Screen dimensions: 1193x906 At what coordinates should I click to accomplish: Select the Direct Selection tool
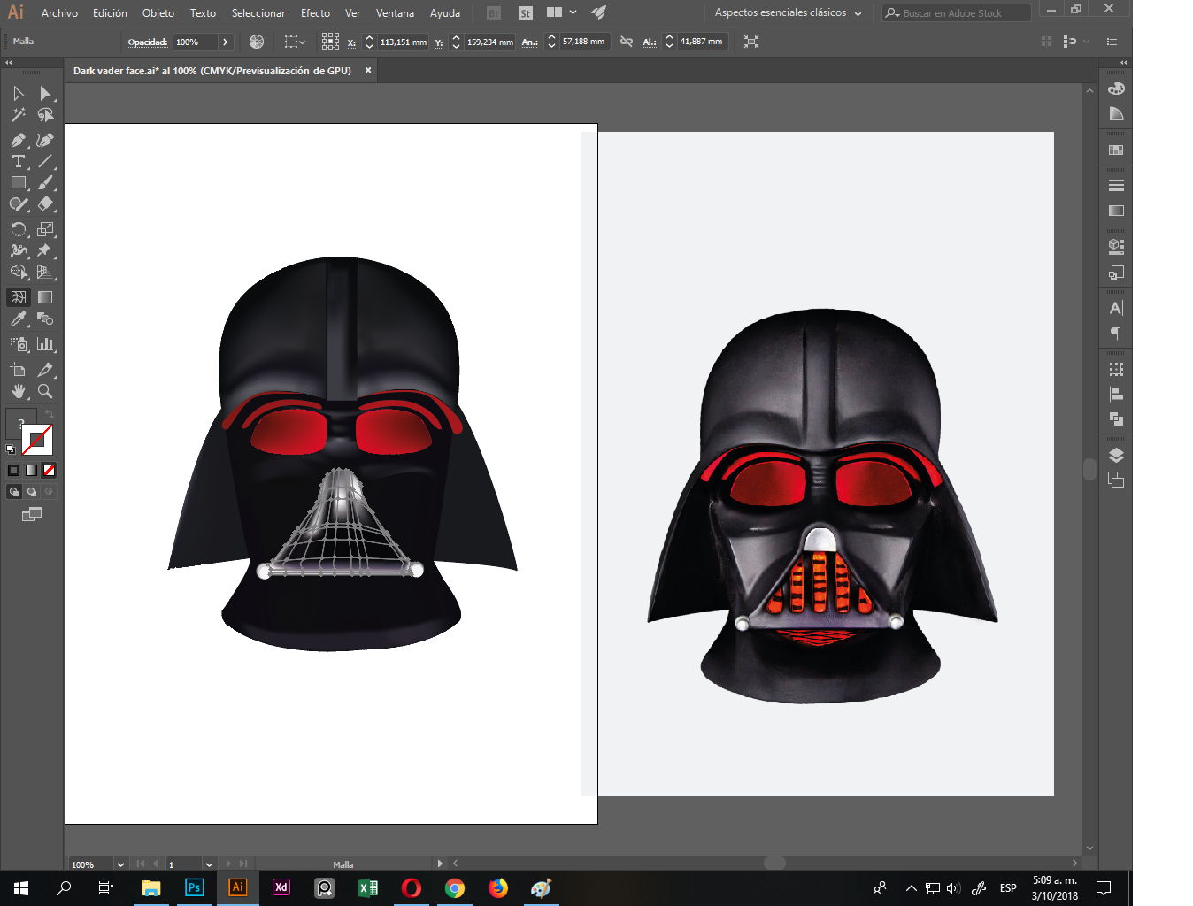coord(45,94)
